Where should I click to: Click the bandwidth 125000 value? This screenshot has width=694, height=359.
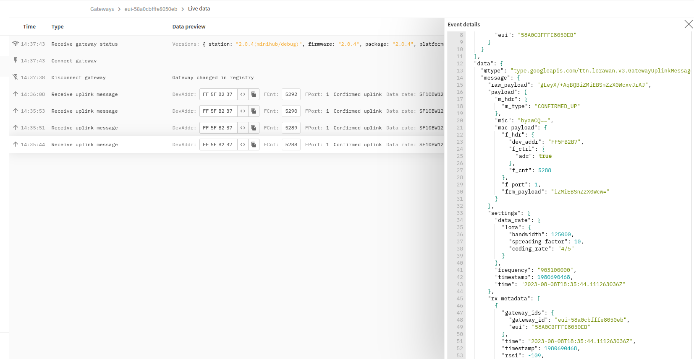pyautogui.click(x=561, y=235)
